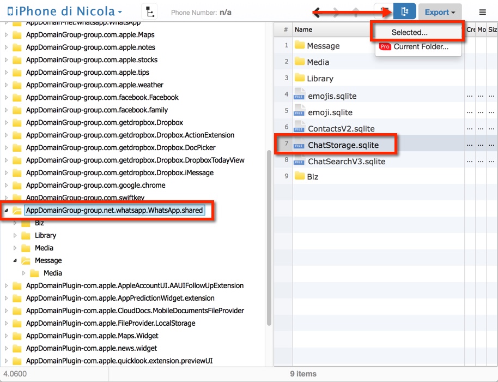Select AppDomainPlugin-com.apple.AppleAccountUI.AAUIFollowUpExtension folder
The height and width of the screenshot is (382, 498).
tap(135, 285)
